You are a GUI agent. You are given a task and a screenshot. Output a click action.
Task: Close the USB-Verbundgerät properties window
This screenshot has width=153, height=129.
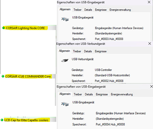[150, 44]
